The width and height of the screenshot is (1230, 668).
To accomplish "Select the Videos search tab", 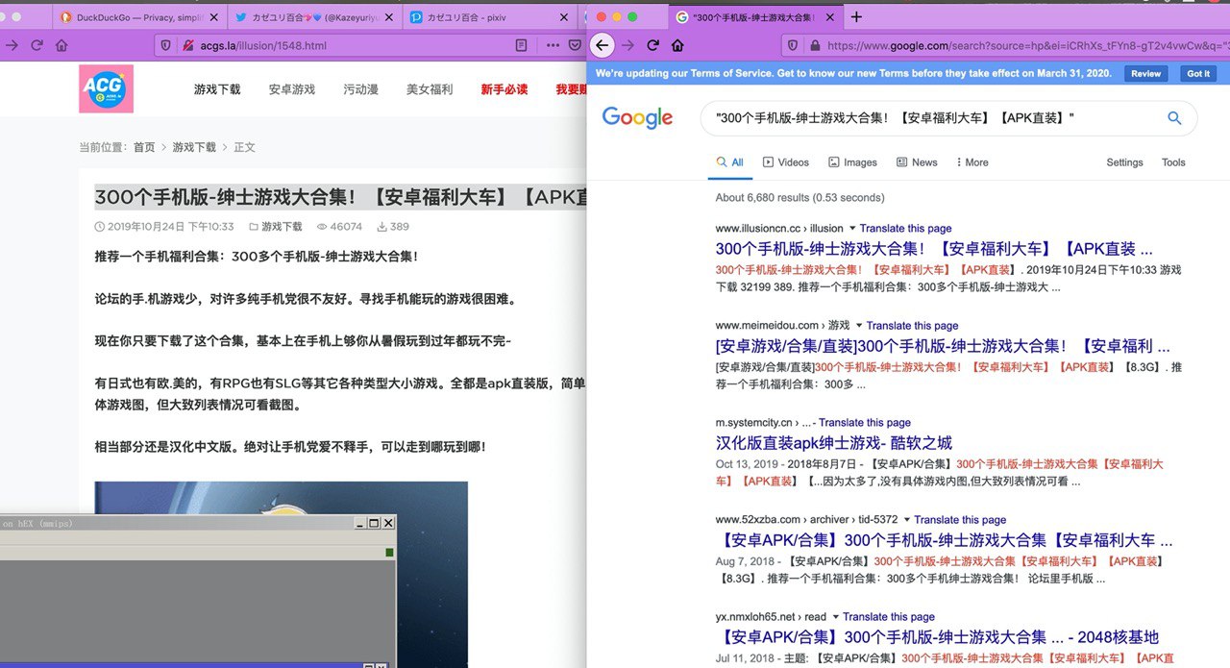I will tap(786, 162).
